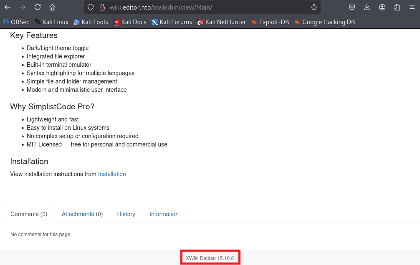Open the Firefox account icon
This screenshot has width=420, height=265.
(x=382, y=7)
